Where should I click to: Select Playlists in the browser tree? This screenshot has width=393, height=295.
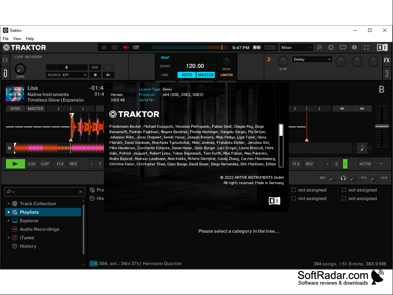(x=43, y=212)
